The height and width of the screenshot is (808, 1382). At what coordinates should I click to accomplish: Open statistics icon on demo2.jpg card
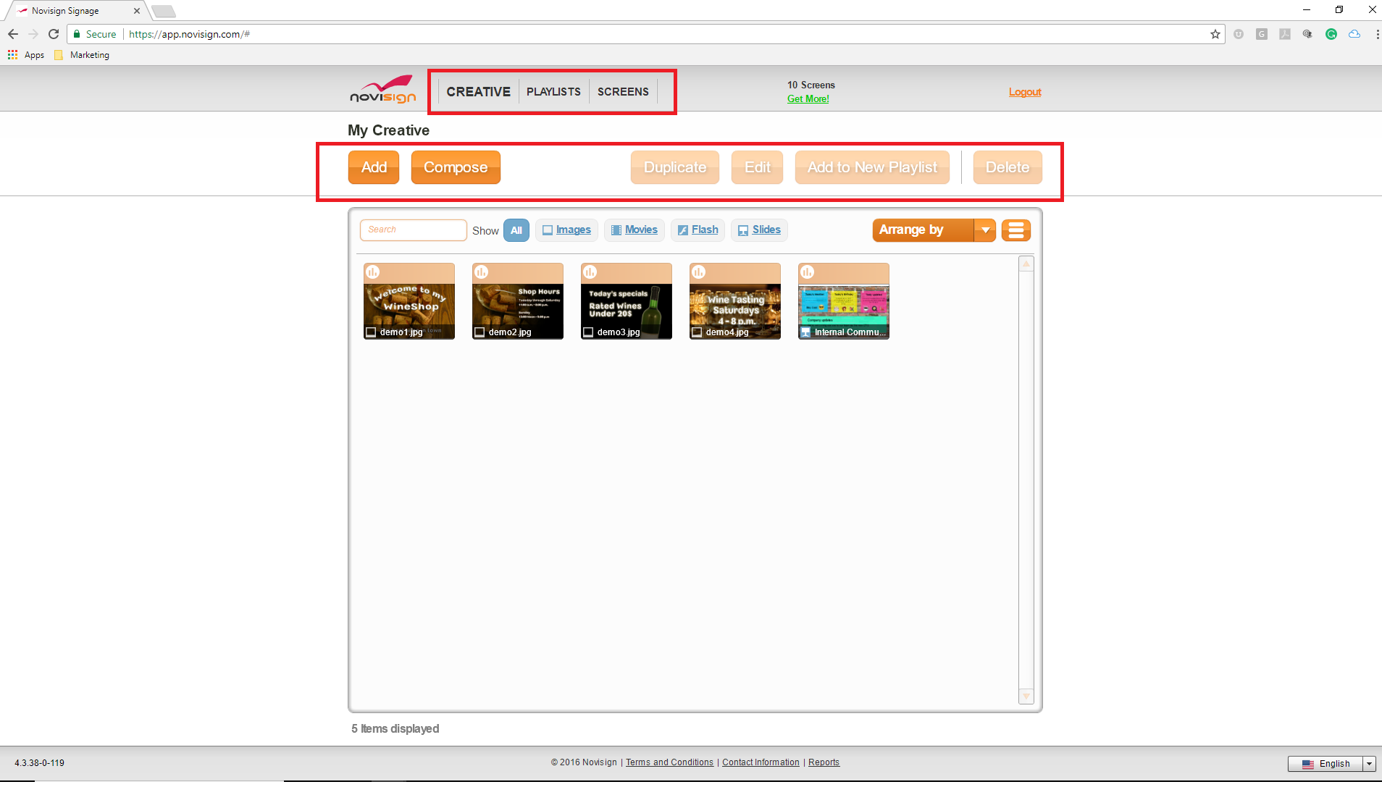pos(481,272)
